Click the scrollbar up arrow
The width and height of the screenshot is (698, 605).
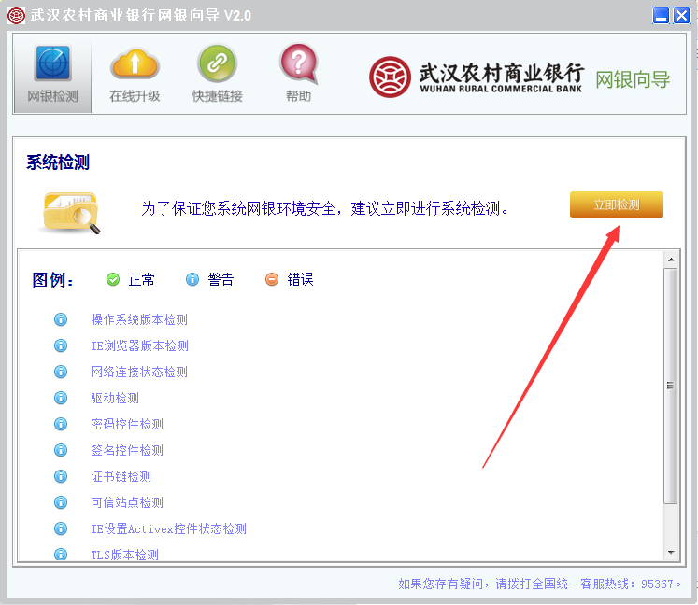[671, 260]
